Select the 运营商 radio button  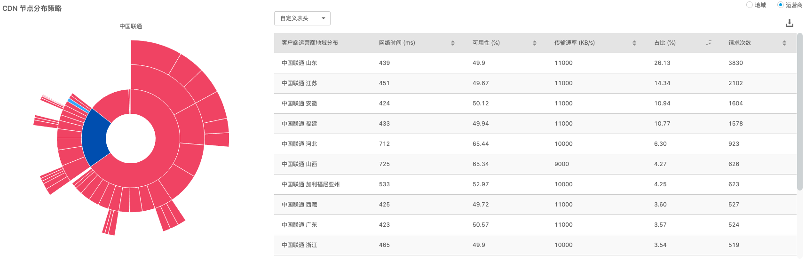(781, 5)
